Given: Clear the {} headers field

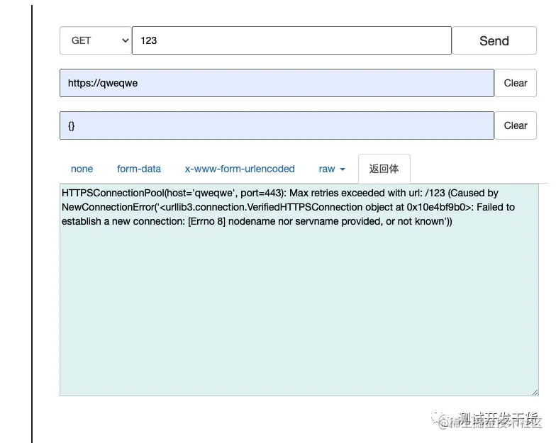Looking at the screenshot, I should [x=516, y=125].
